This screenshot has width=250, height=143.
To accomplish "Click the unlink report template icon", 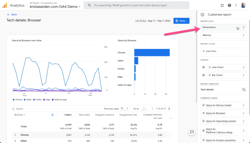I will (x=244, y=90).
